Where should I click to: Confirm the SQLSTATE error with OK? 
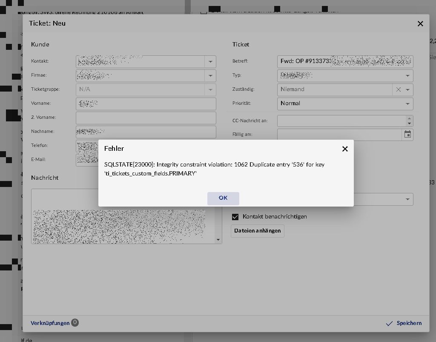coord(223,198)
